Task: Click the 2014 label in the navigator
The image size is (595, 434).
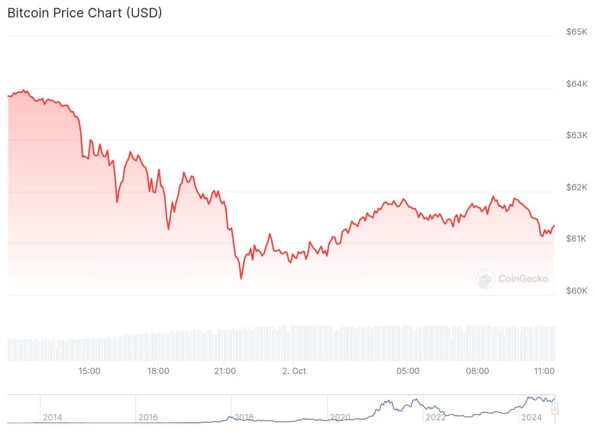Action: [53, 417]
